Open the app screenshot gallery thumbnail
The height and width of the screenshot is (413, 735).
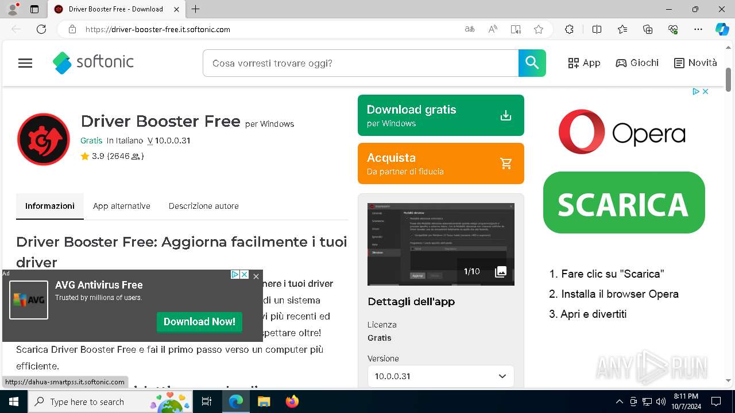point(441,244)
